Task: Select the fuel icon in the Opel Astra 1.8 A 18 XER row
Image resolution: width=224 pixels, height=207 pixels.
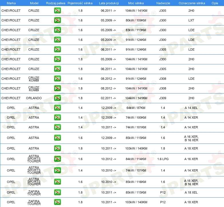Action: (57, 148)
